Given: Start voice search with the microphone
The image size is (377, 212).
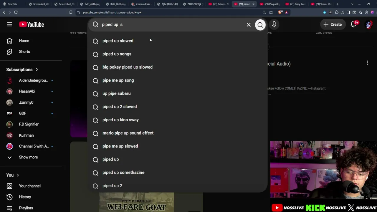Looking at the screenshot, I should click(274, 24).
